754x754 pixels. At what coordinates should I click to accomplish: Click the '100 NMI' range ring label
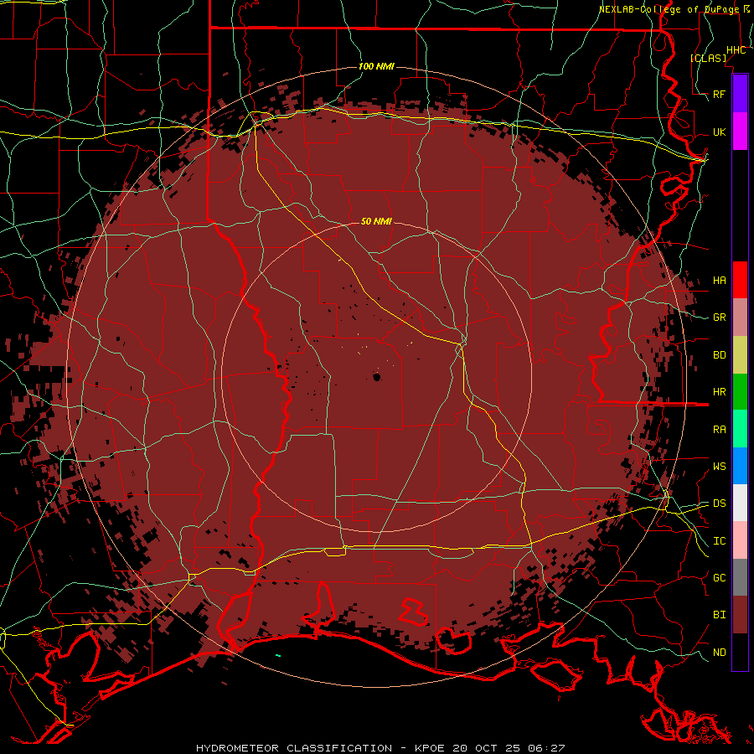[376, 66]
